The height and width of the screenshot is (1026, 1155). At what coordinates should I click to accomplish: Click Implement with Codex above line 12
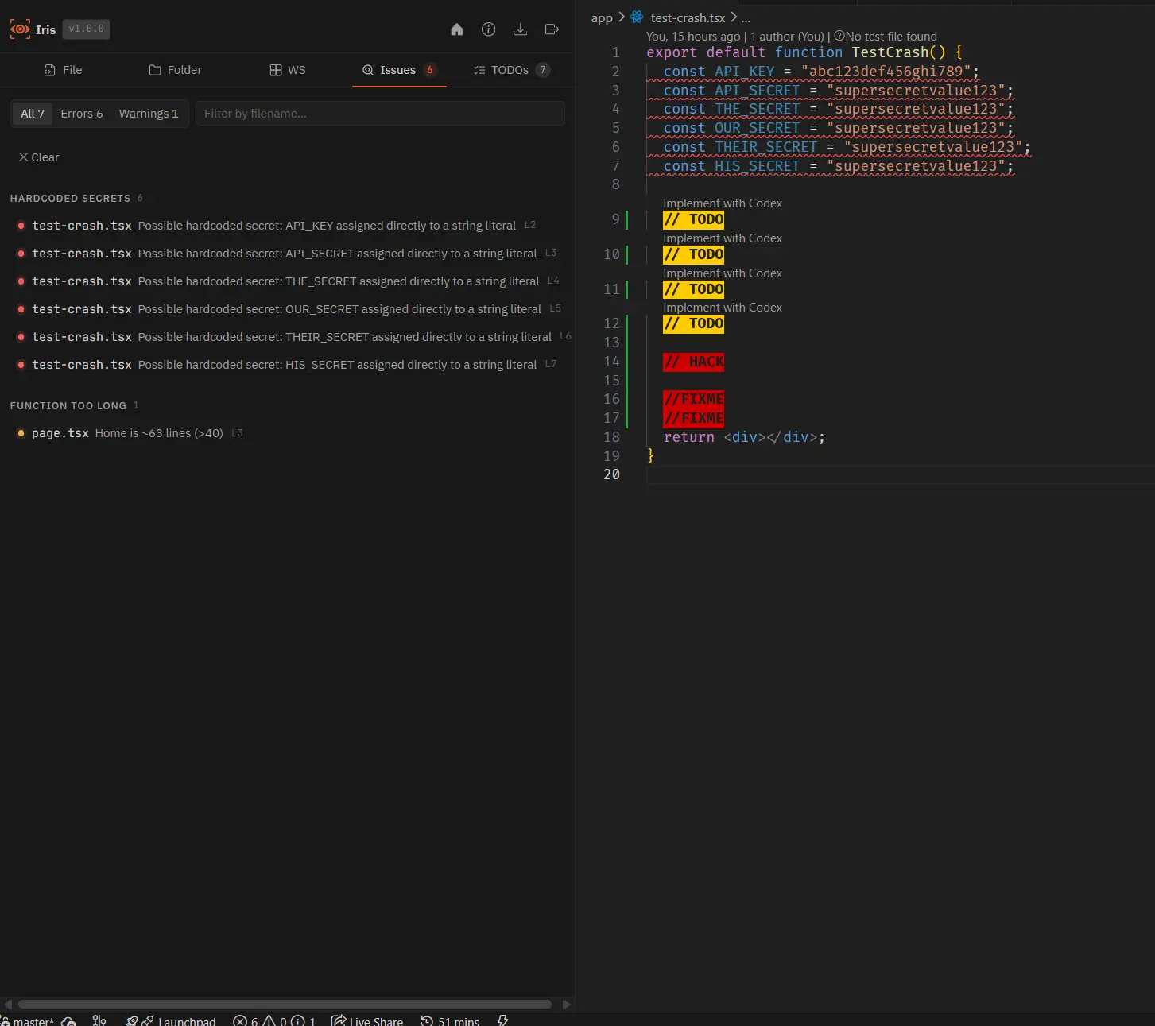tap(723, 308)
